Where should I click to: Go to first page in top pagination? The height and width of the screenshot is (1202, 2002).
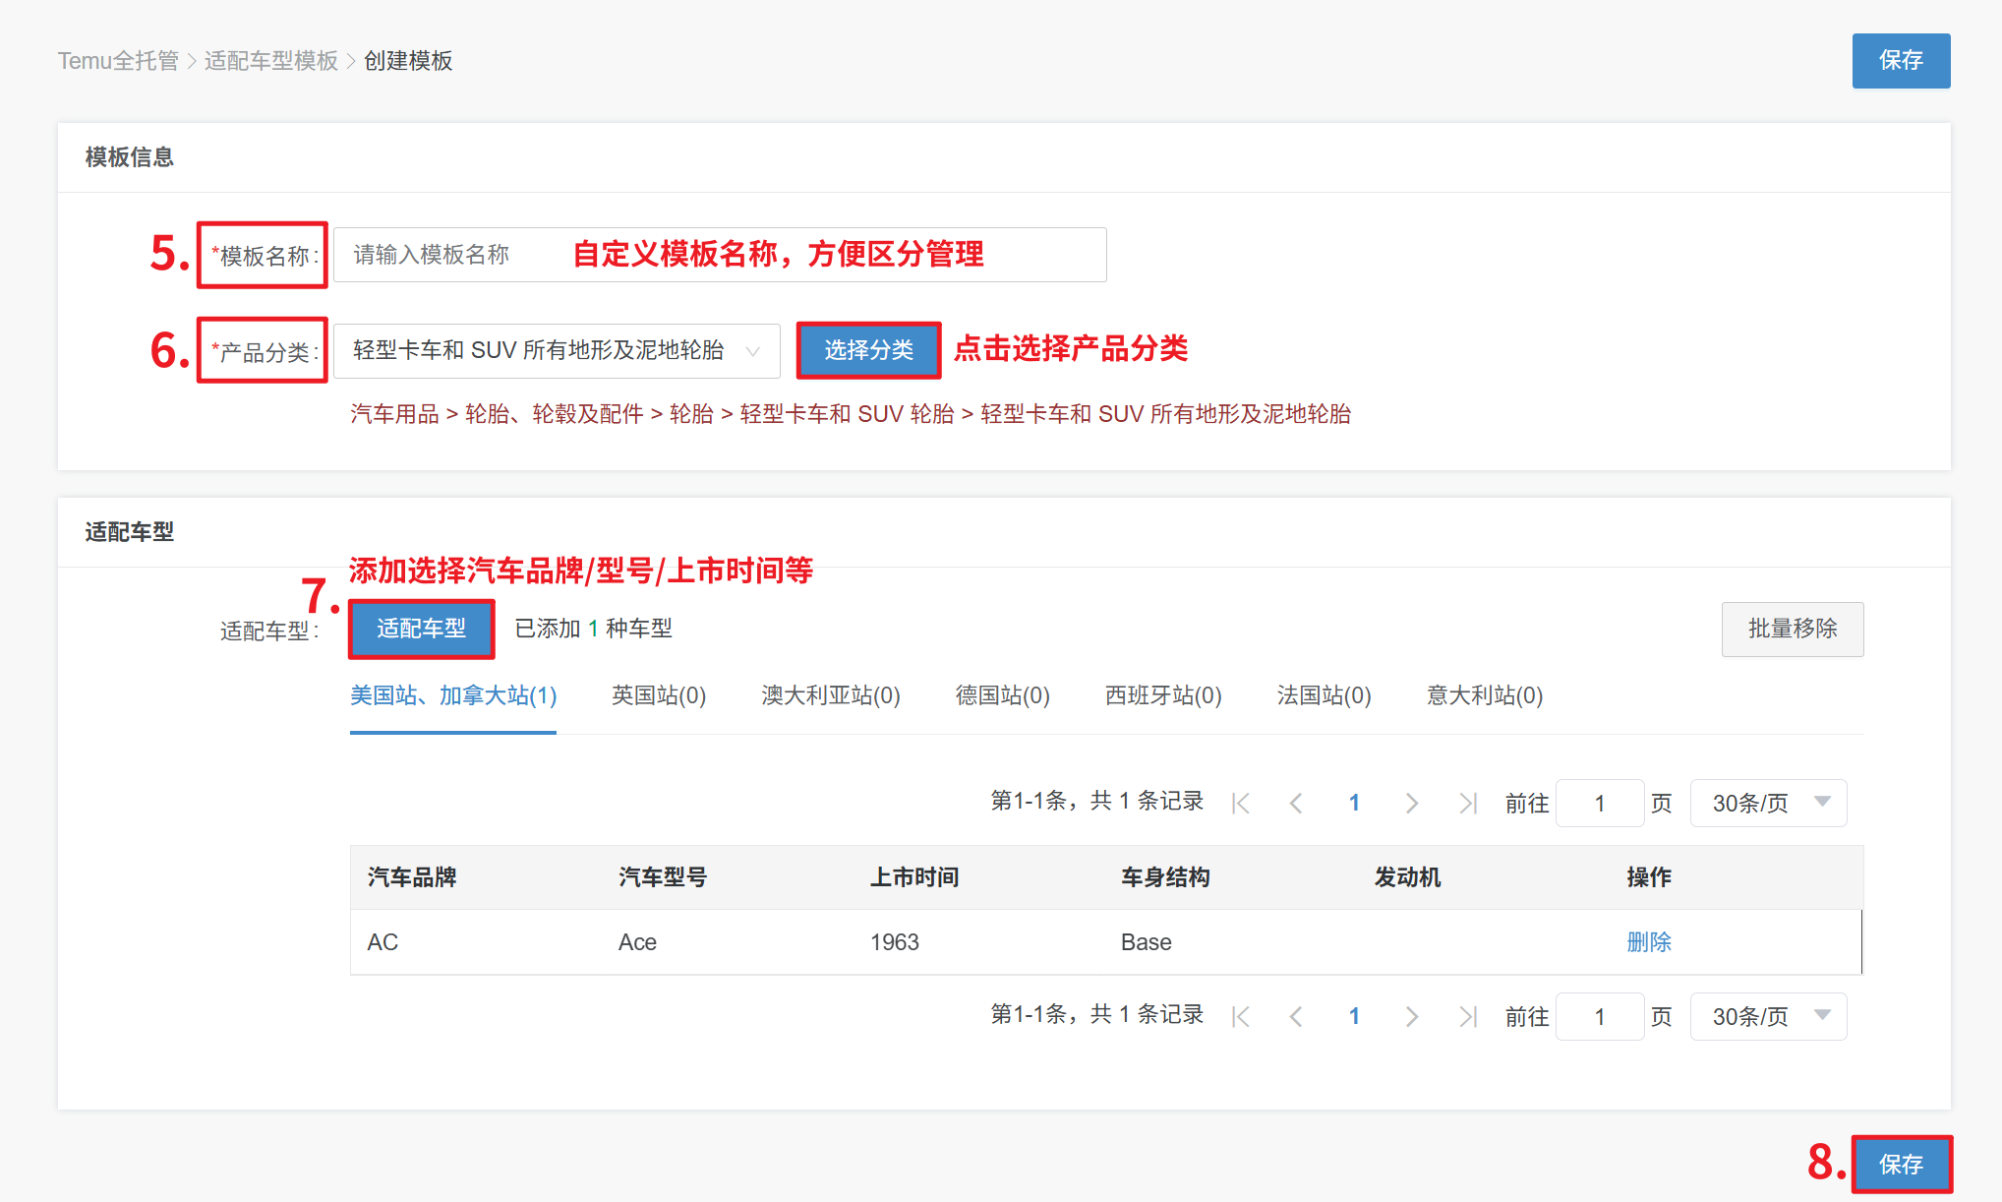point(1241,804)
